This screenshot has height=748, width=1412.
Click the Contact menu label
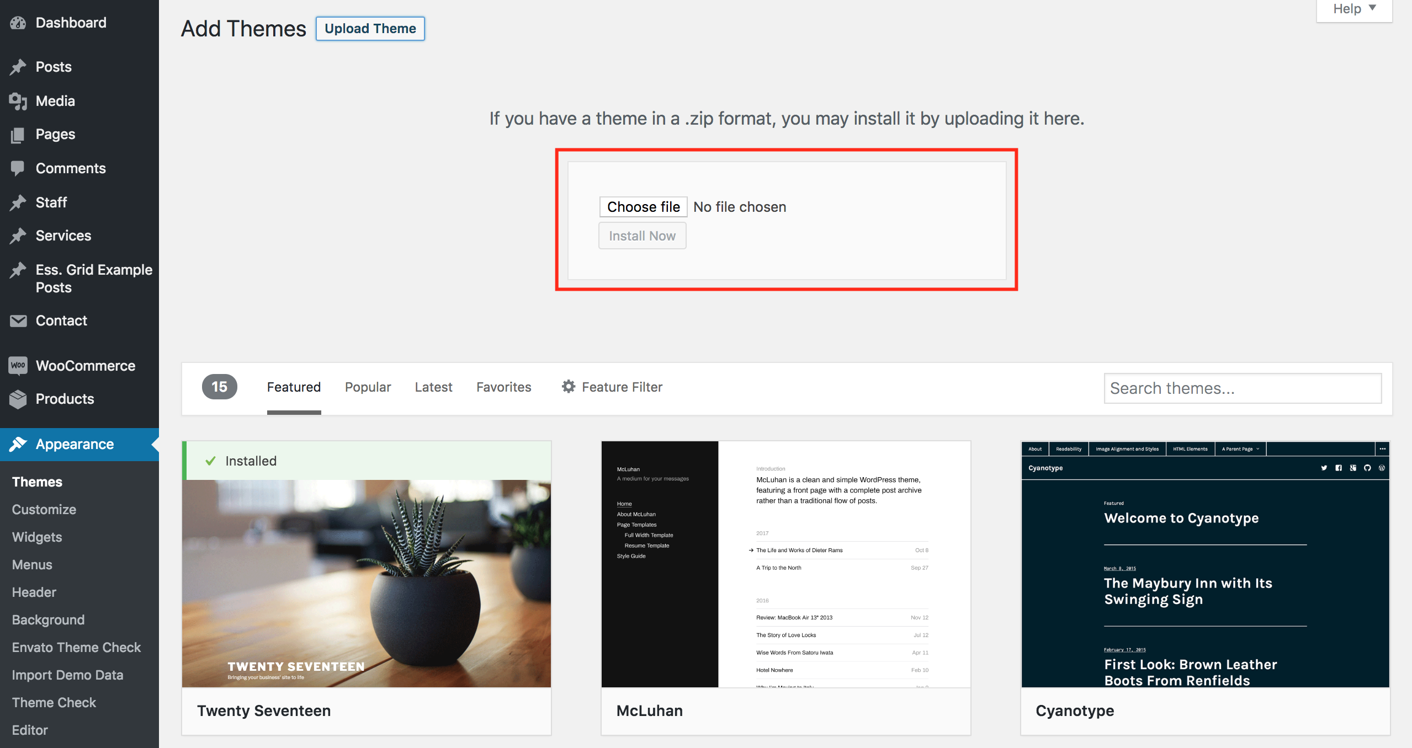(x=61, y=320)
